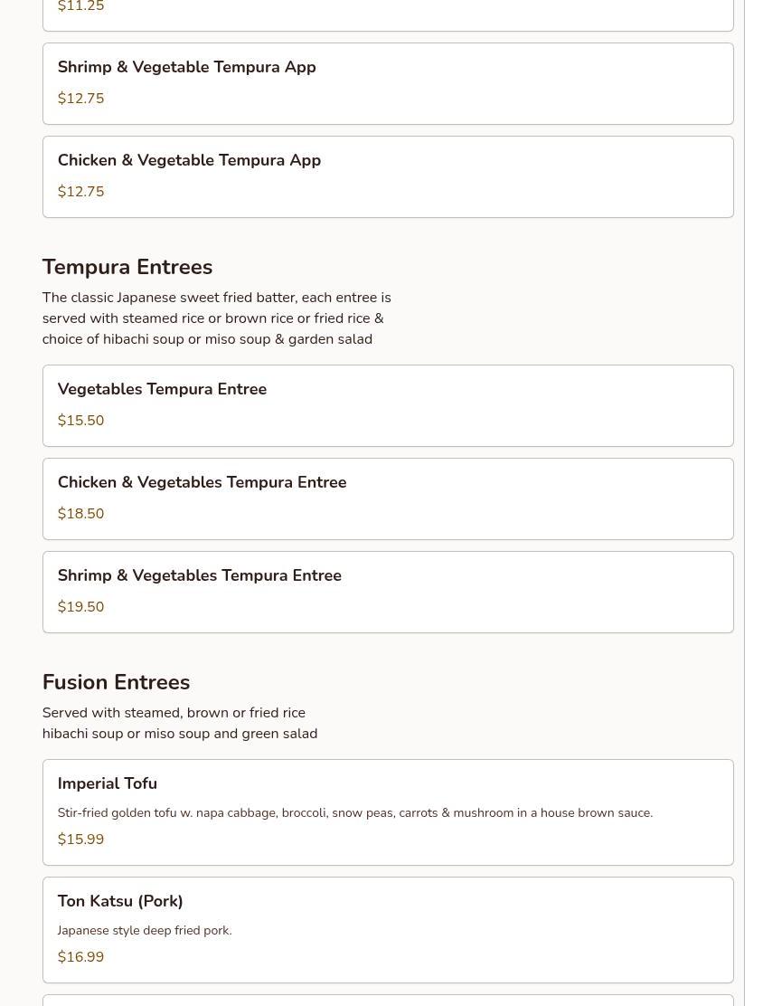Click the $18.50 Chicken Tempura Entree price
Screen dimensions: 763x1006
80,513
